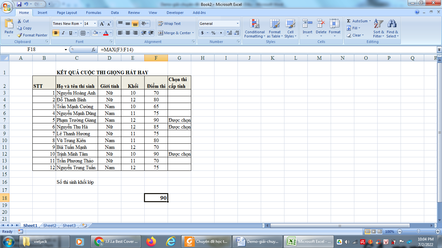Open the Page Layout ribbon tab
The image size is (442, 248).
coord(67,13)
